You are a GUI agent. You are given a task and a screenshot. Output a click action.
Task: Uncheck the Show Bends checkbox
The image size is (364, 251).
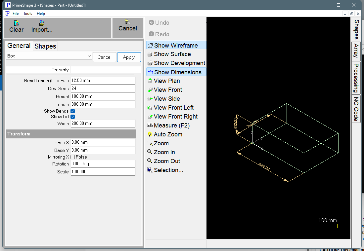click(x=73, y=111)
